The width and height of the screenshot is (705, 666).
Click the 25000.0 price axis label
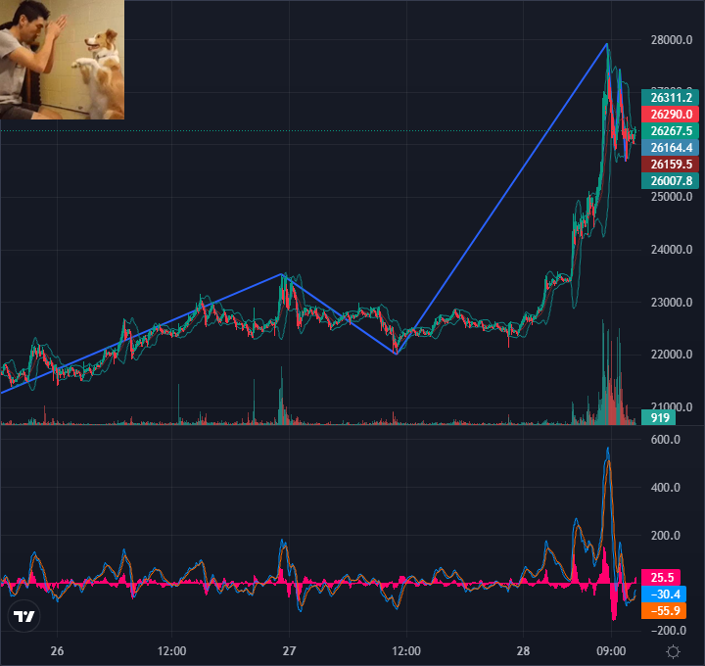coord(672,197)
